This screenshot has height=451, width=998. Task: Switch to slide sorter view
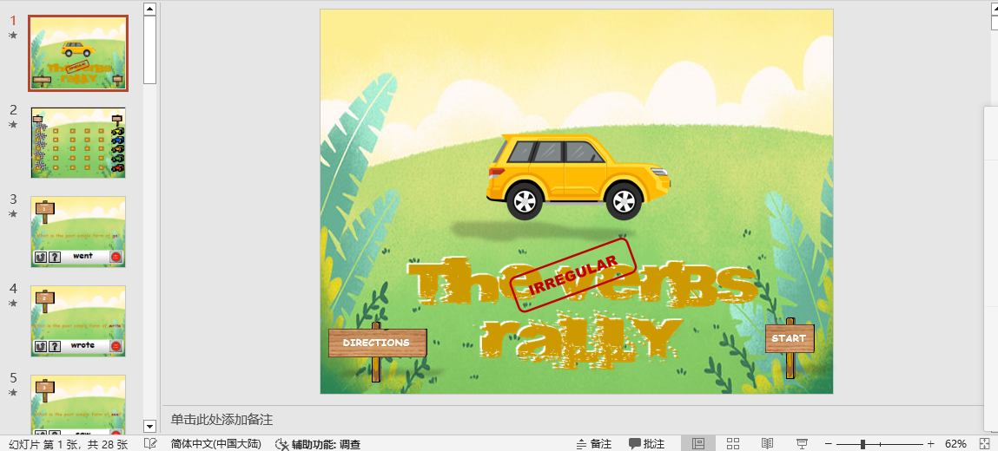pos(732,444)
